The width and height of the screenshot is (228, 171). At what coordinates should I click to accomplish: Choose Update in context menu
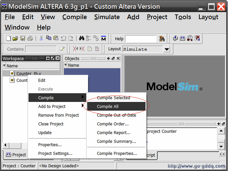(57, 133)
